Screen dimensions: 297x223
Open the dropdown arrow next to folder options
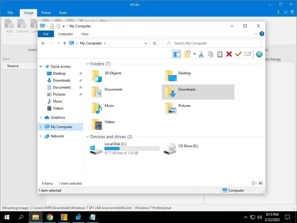194,54
